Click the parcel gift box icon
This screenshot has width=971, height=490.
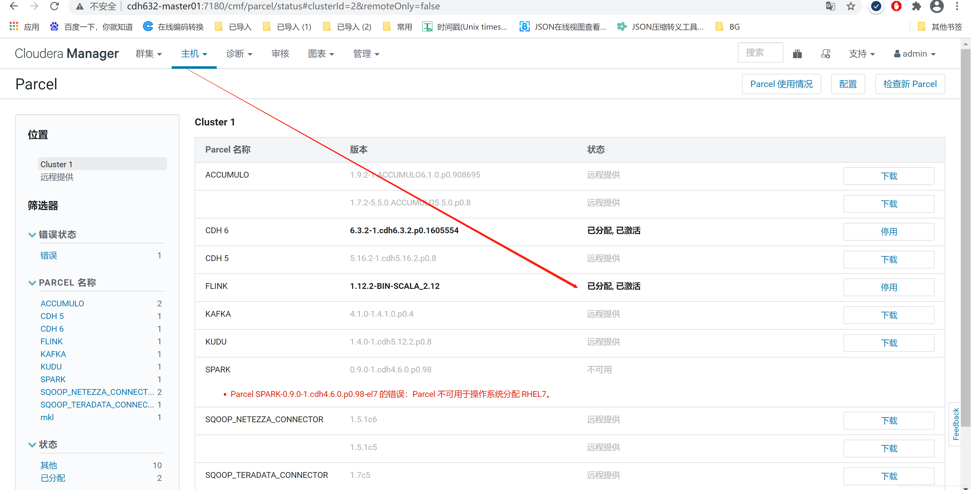797,54
